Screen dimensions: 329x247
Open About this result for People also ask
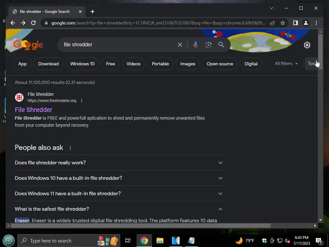(70, 148)
